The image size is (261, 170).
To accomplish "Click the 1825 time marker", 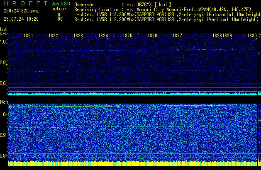I will point(127,36).
